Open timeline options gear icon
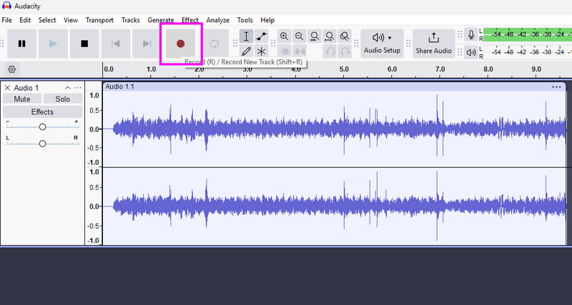 pyautogui.click(x=11, y=69)
